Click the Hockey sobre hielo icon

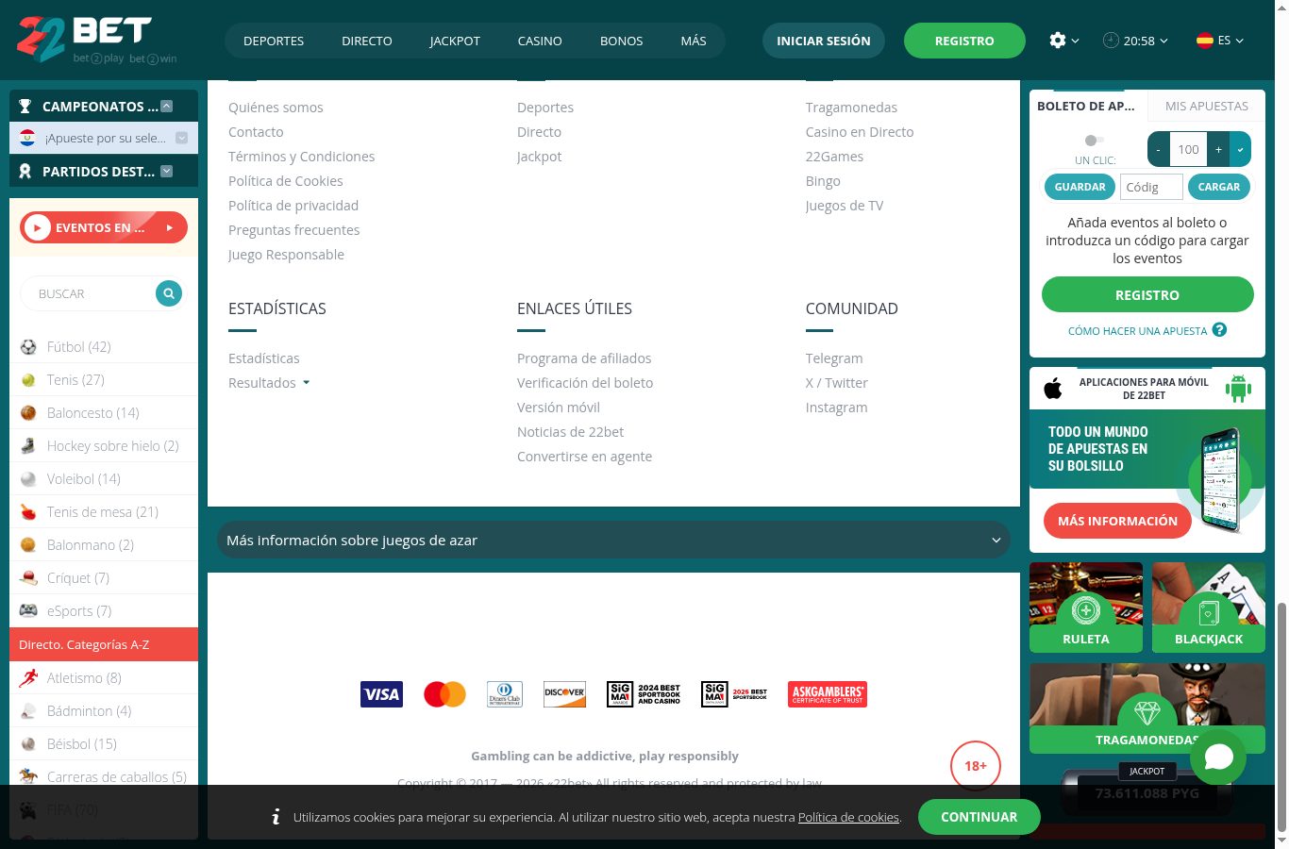(x=28, y=446)
